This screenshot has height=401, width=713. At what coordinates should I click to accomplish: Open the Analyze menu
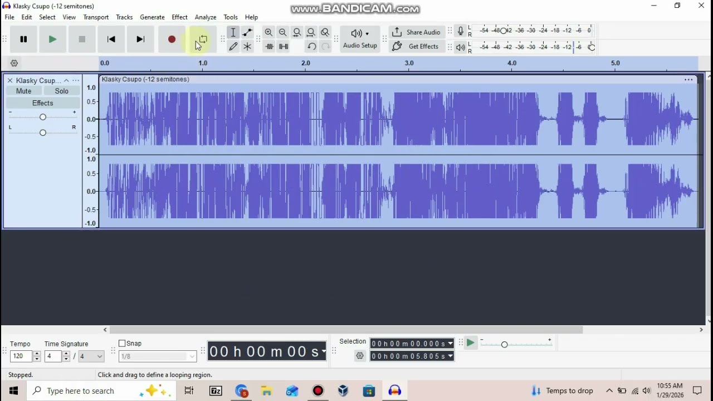coord(206,17)
